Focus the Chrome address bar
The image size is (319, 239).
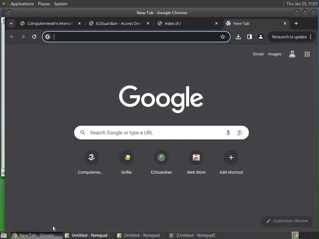(x=136, y=37)
